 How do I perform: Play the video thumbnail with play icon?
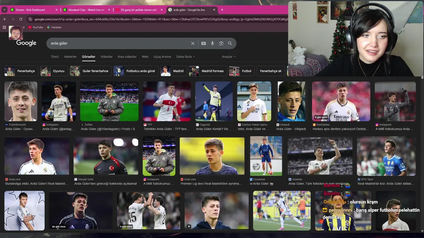pyautogui.click(x=217, y=211)
